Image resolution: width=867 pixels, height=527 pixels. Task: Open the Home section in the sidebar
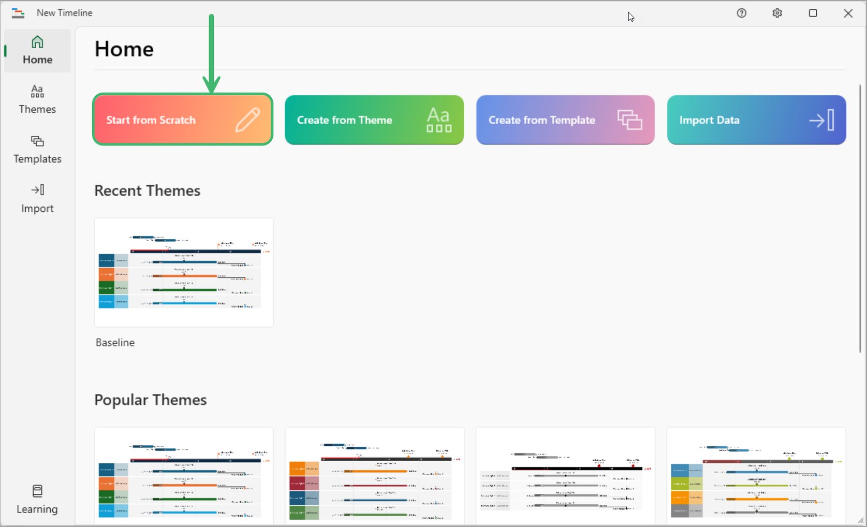[x=37, y=50]
